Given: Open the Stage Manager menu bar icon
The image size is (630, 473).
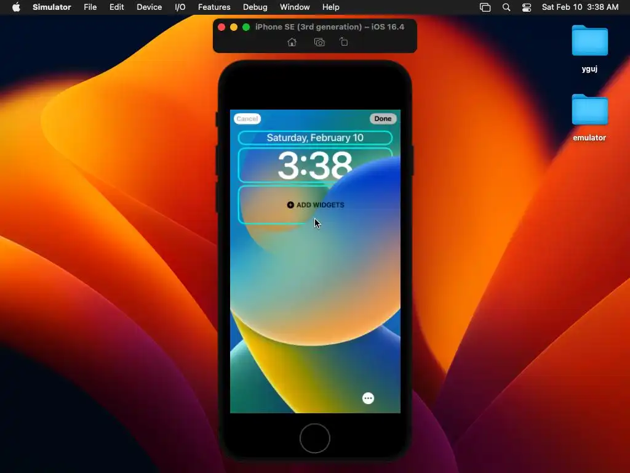Looking at the screenshot, I should pyautogui.click(x=485, y=7).
